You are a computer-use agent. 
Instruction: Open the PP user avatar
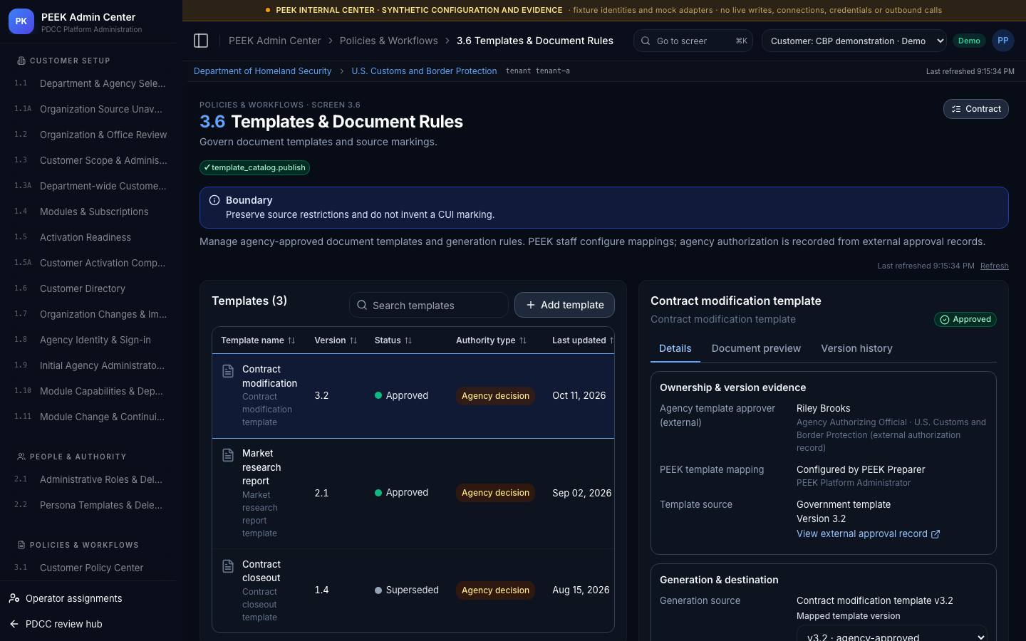(x=1003, y=41)
